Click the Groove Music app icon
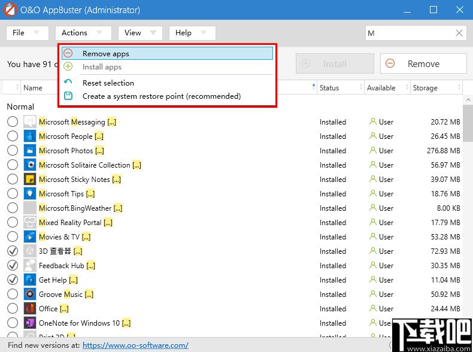 [x=29, y=294]
